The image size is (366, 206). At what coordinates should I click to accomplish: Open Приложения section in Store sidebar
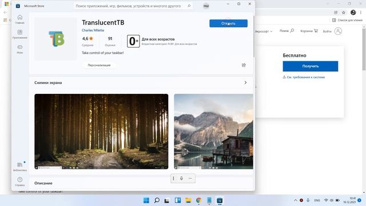coord(20,34)
